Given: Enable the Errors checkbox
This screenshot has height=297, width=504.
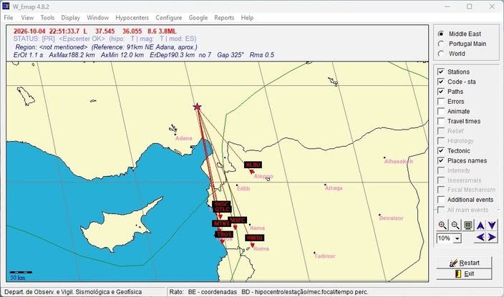Looking at the screenshot, I should [x=441, y=102].
